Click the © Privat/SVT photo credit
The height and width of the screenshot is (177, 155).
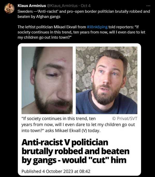point(125,119)
